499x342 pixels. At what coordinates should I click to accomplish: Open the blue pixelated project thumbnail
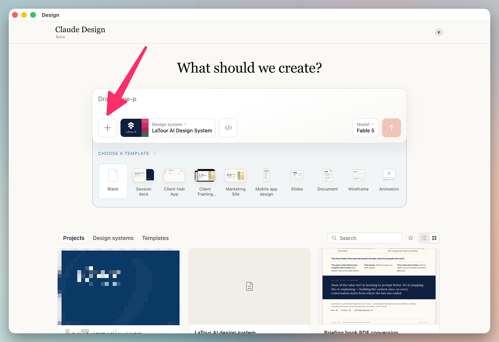[119, 288]
